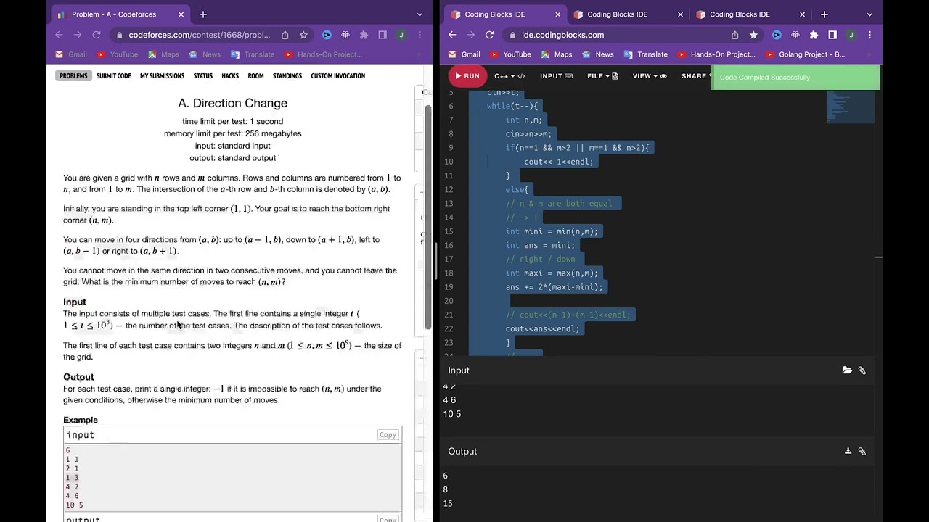Viewport: 929px width, 522px height.
Task: Open Maps bookmark in IDE window
Action: (557, 54)
